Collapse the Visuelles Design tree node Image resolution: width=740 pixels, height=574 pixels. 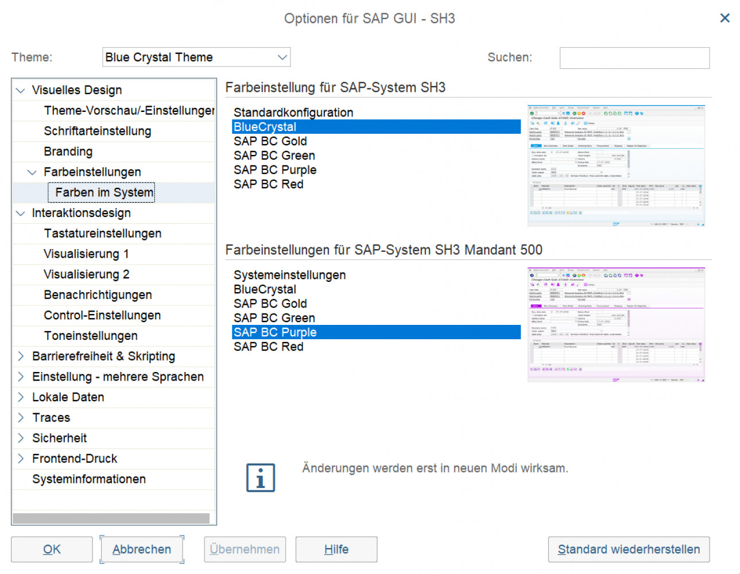click(x=21, y=91)
